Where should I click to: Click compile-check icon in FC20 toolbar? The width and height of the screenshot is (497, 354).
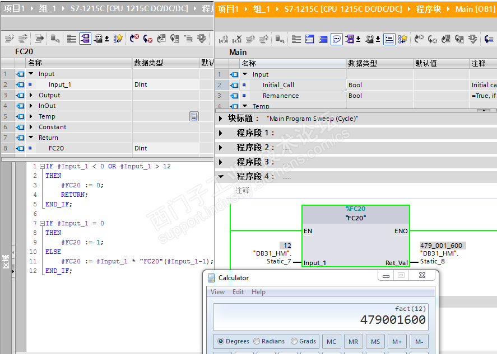201,39
